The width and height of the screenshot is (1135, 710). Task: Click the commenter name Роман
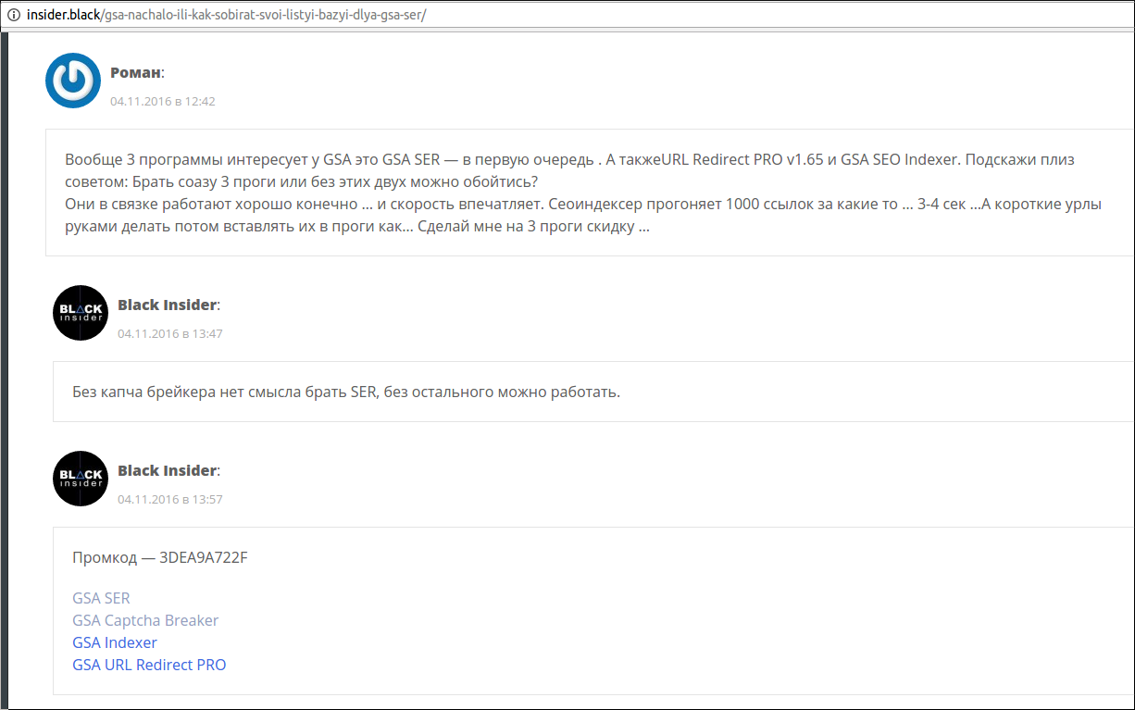(x=135, y=72)
